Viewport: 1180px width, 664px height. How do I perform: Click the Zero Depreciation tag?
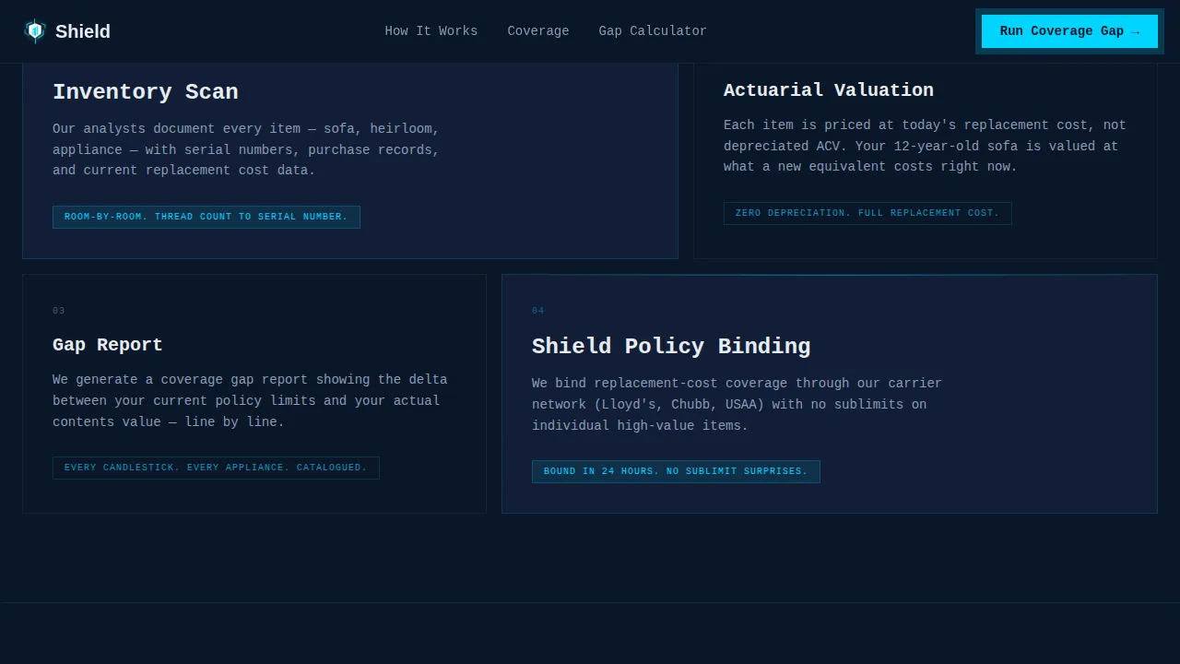(867, 213)
